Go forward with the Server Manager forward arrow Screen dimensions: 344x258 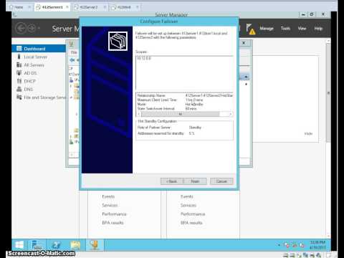[x=32, y=29]
